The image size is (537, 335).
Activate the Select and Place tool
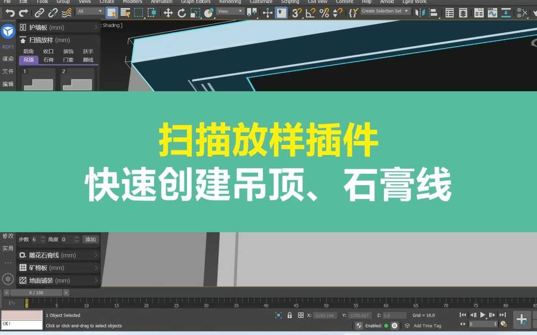(208, 13)
